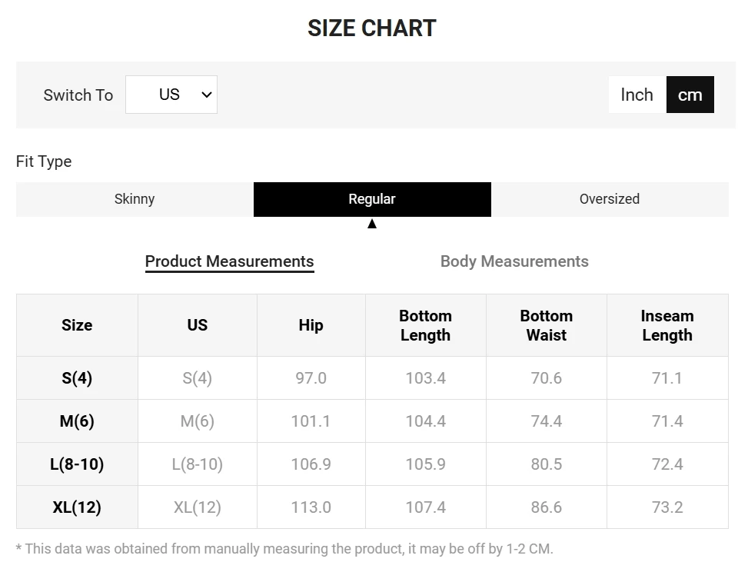Image resolution: width=748 pixels, height=572 pixels.
Task: Select the cm unit toggle
Action: (690, 95)
